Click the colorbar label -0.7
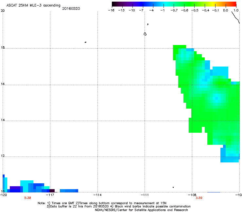The width and height of the screenshot is (242, 212). pyautogui.click(x=174, y=10)
